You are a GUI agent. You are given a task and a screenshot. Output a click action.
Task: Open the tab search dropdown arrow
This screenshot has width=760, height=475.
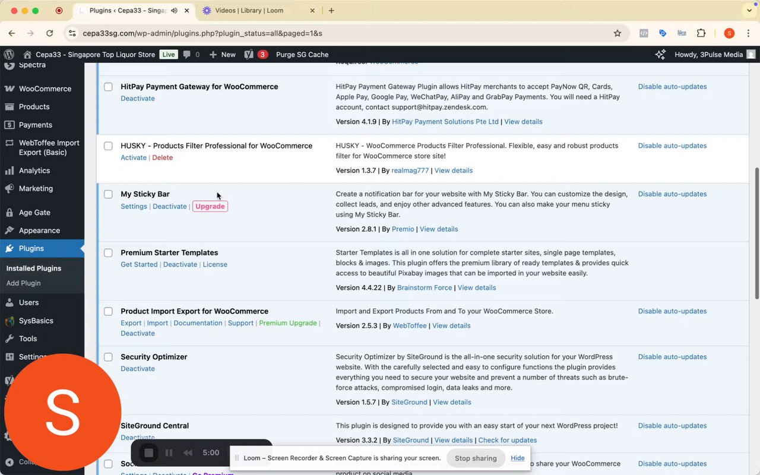(749, 11)
